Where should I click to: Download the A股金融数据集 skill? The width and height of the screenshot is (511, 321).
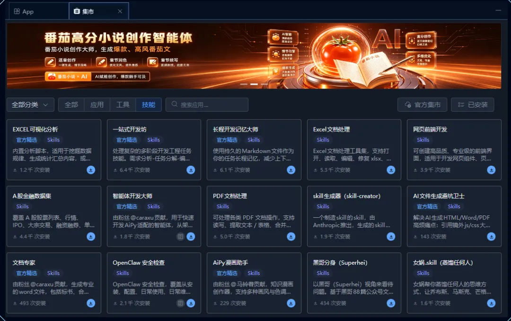pyautogui.click(x=91, y=237)
